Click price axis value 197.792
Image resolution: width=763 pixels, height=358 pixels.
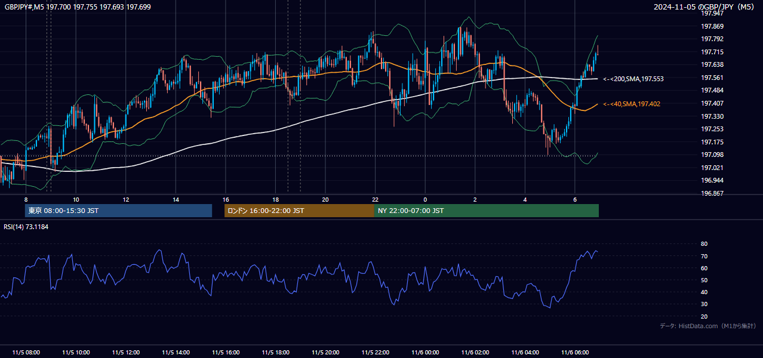click(712, 39)
